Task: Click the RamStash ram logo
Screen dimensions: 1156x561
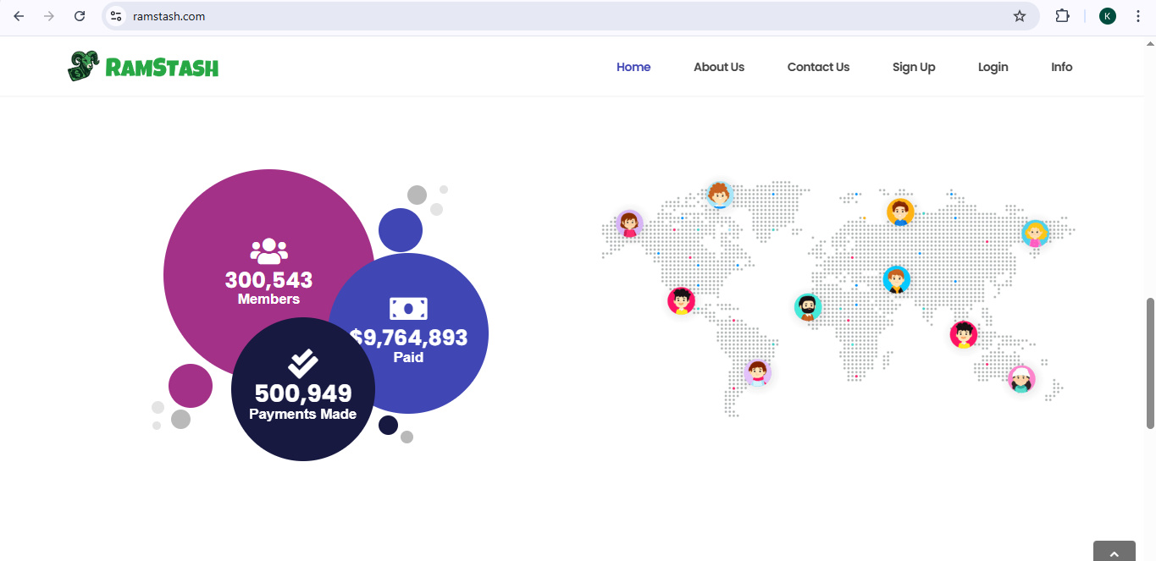Action: pyautogui.click(x=83, y=66)
